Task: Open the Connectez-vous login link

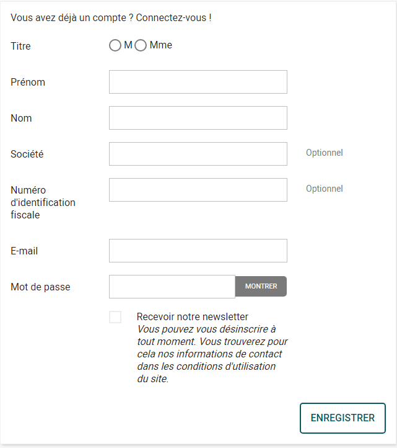Action: tap(173, 17)
